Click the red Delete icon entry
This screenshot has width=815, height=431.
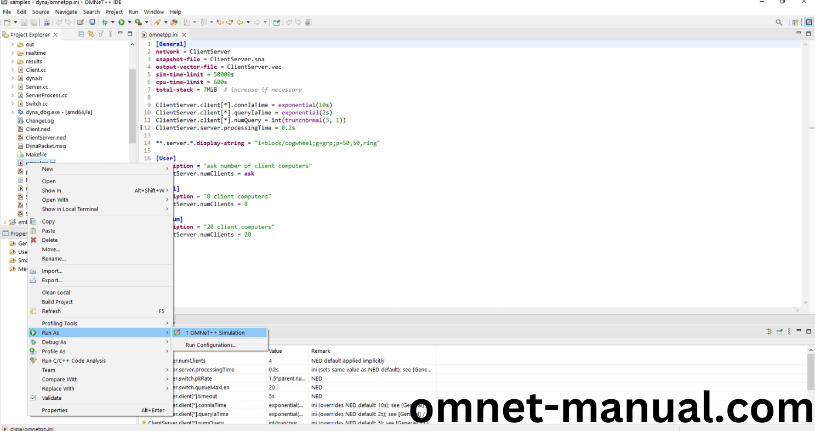[x=49, y=240]
